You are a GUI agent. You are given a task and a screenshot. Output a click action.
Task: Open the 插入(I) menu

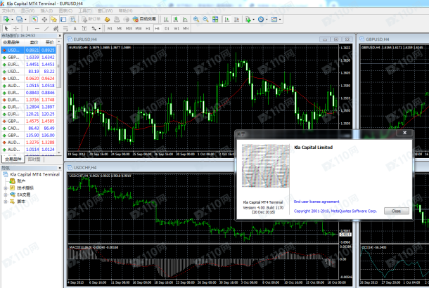(46, 11)
